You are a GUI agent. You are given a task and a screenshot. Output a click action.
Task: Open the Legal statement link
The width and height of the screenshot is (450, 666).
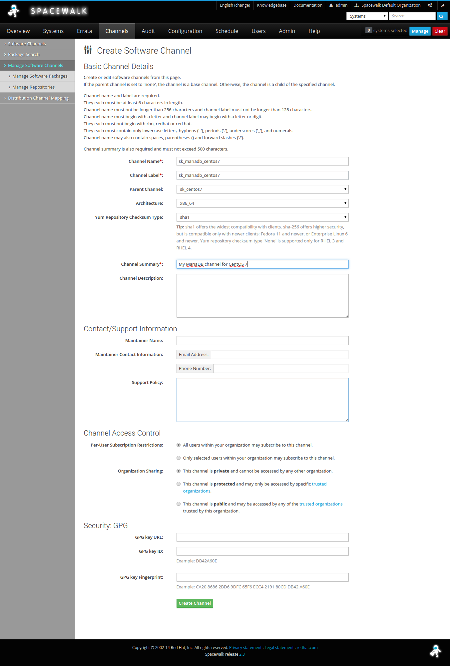tap(279, 648)
